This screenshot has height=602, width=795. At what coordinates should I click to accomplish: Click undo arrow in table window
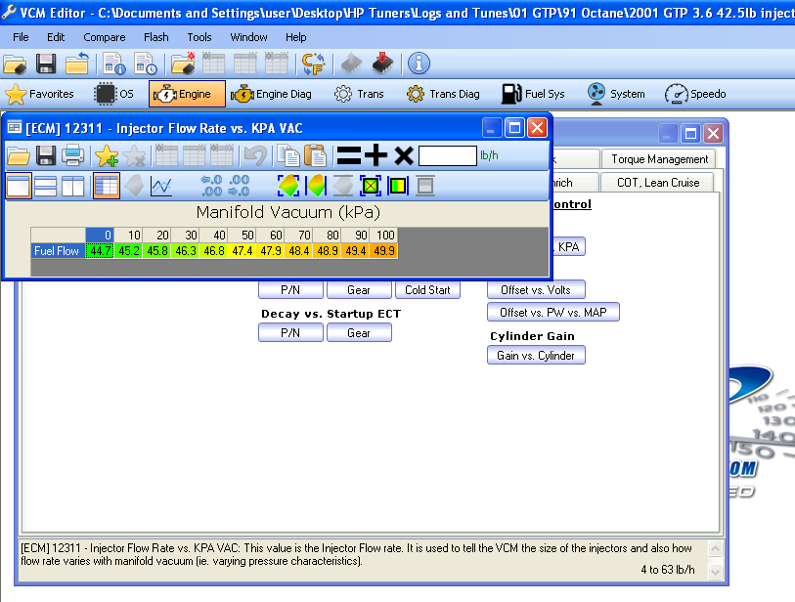[x=255, y=155]
